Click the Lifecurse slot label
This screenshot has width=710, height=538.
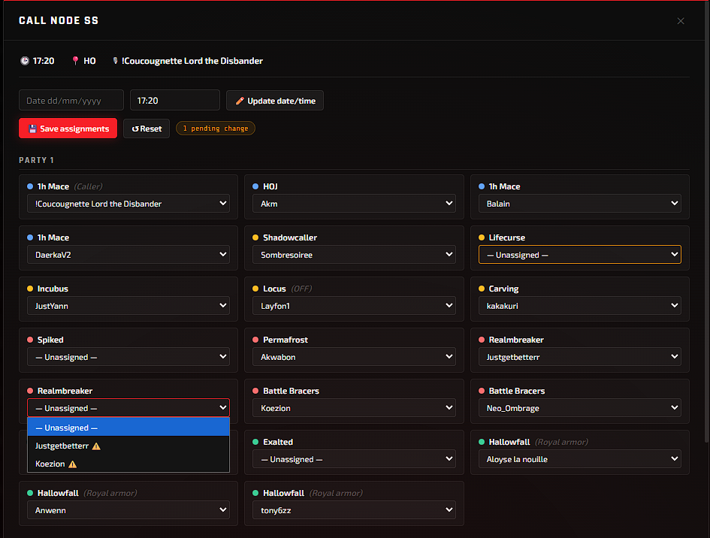[506, 237]
